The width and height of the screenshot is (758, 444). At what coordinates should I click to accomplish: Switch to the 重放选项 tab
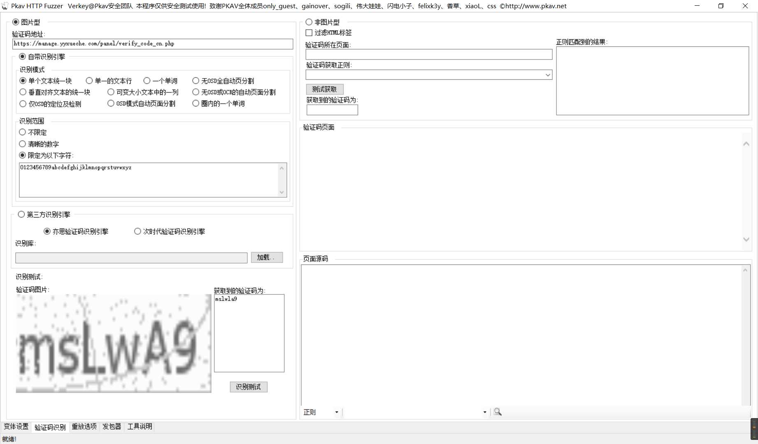pos(84,427)
